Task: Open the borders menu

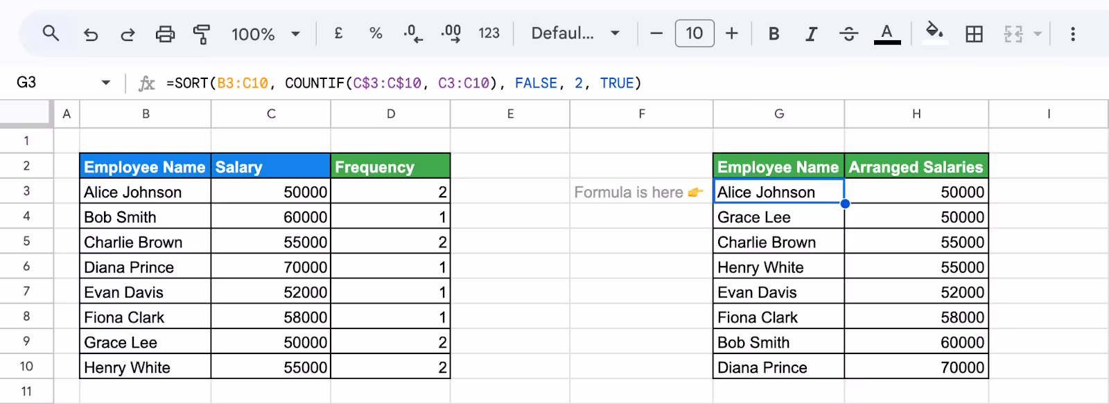Action: click(x=974, y=34)
